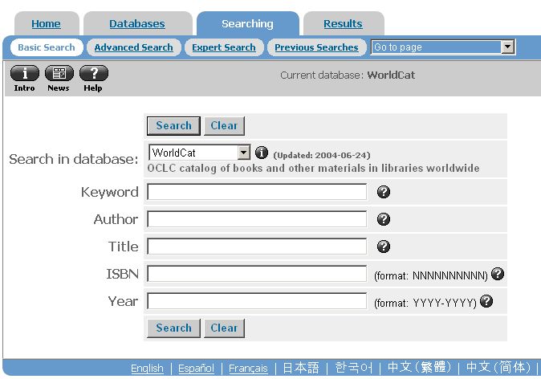Switch interface language to Español
Image resolution: width=541 pixels, height=379 pixels.
pyautogui.click(x=196, y=369)
